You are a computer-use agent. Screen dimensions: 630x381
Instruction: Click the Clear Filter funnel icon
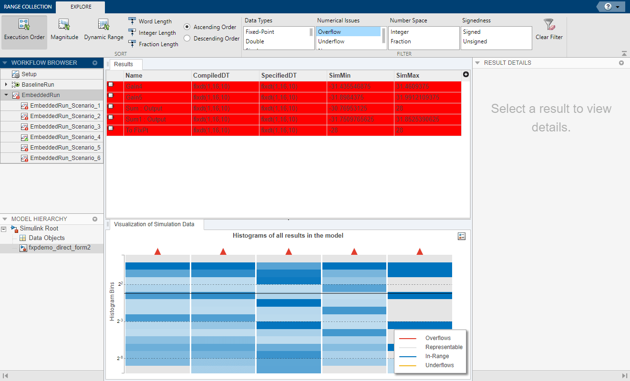tap(549, 25)
